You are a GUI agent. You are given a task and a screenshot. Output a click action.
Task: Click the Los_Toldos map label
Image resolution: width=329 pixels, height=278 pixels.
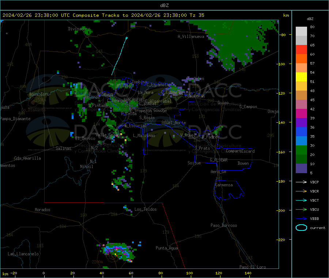coord(145,209)
